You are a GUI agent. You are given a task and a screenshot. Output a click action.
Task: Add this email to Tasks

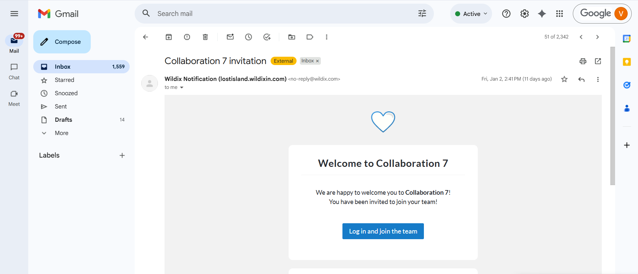pyautogui.click(x=267, y=37)
